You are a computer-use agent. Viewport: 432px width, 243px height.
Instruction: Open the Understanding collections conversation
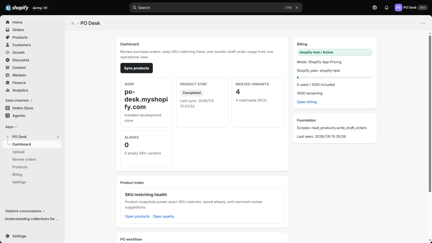click(x=32, y=219)
